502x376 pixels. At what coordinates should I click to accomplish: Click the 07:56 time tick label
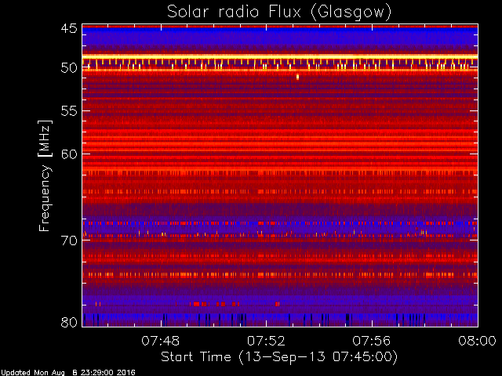371,341
